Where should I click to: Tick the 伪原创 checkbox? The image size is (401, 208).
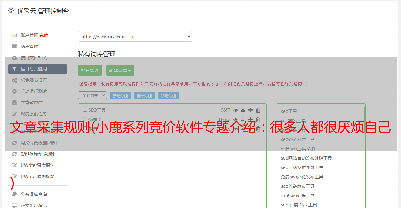pyautogui.click(x=85, y=119)
